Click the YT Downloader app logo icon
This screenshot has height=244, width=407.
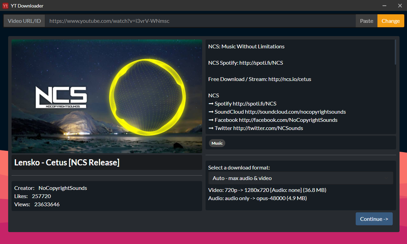[x=5, y=6]
